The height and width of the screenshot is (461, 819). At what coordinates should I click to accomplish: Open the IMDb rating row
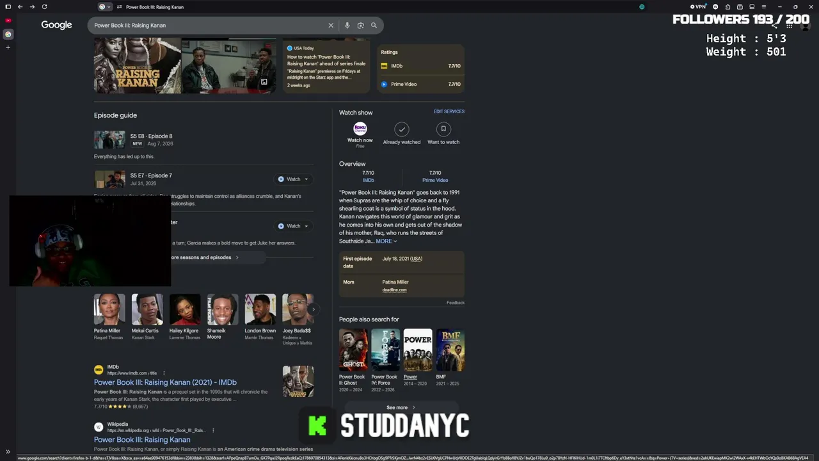(x=420, y=66)
